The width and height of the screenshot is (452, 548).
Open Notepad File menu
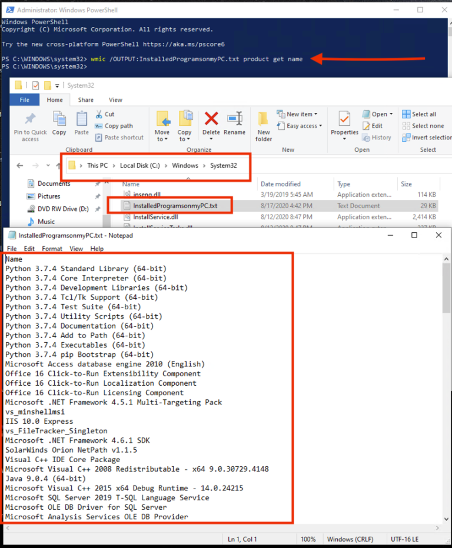[12, 249]
